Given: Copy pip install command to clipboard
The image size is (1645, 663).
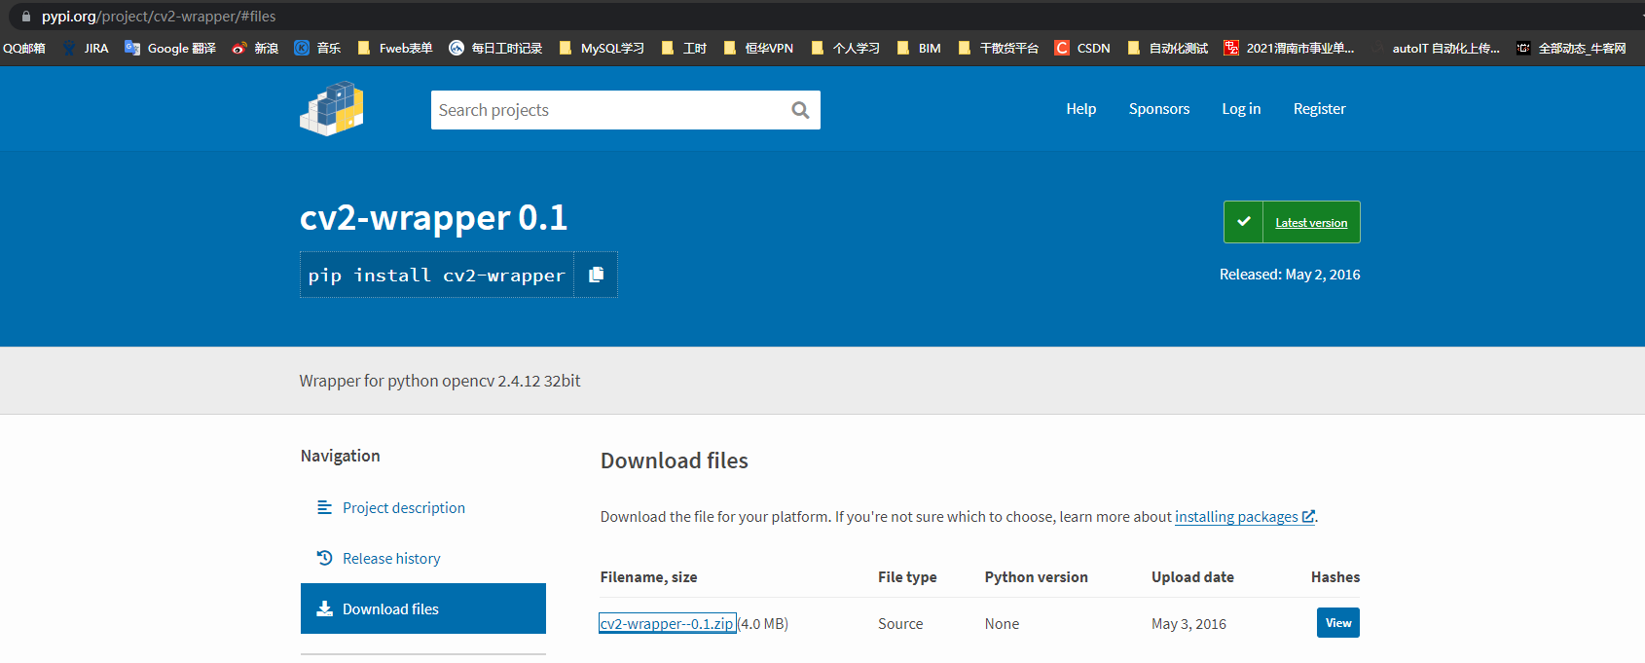Looking at the screenshot, I should [x=596, y=275].
